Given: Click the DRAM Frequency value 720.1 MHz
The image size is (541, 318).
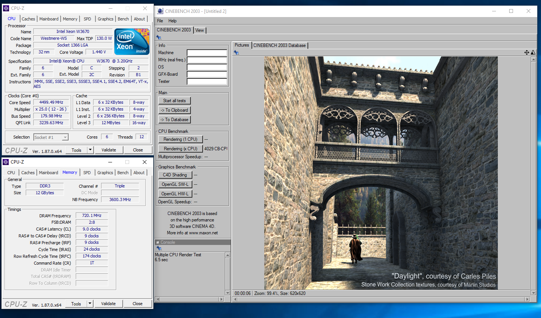Looking at the screenshot, I should pyautogui.click(x=92, y=215).
